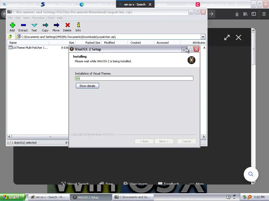Minimize the WinOSX 2 Setup window
Viewport: 269px width, 201px height.
tap(184, 49)
